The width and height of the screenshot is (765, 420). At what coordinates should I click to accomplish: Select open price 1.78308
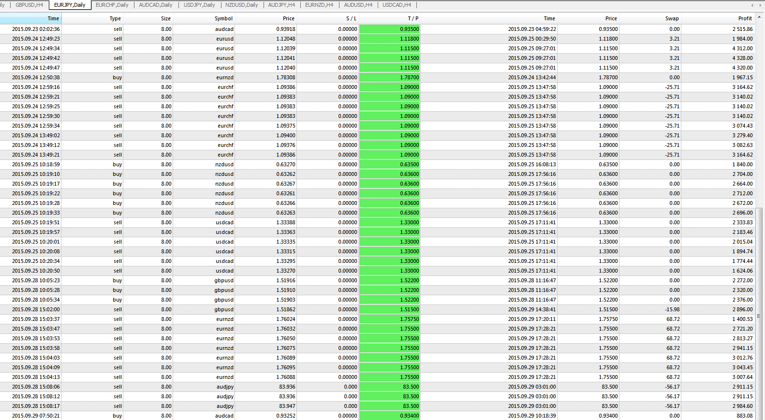point(286,77)
